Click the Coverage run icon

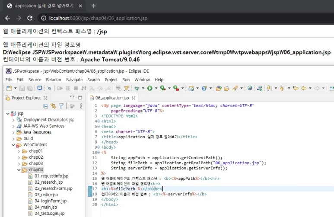click(163, 88)
